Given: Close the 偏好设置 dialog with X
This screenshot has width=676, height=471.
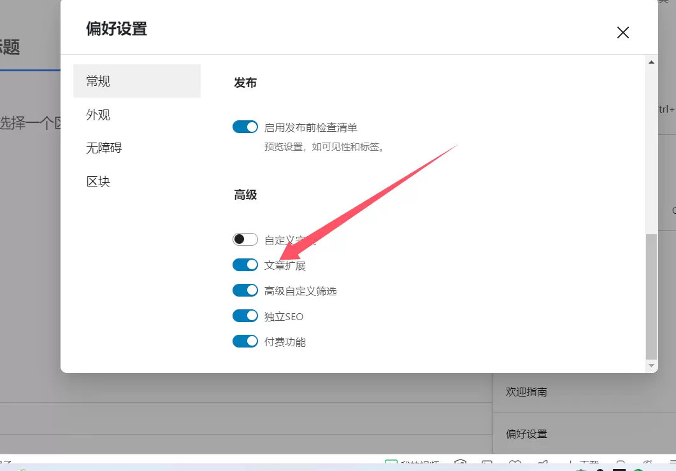Looking at the screenshot, I should coord(622,32).
